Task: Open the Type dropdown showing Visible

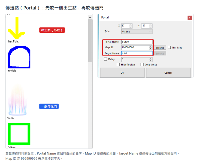Action: [137, 31]
